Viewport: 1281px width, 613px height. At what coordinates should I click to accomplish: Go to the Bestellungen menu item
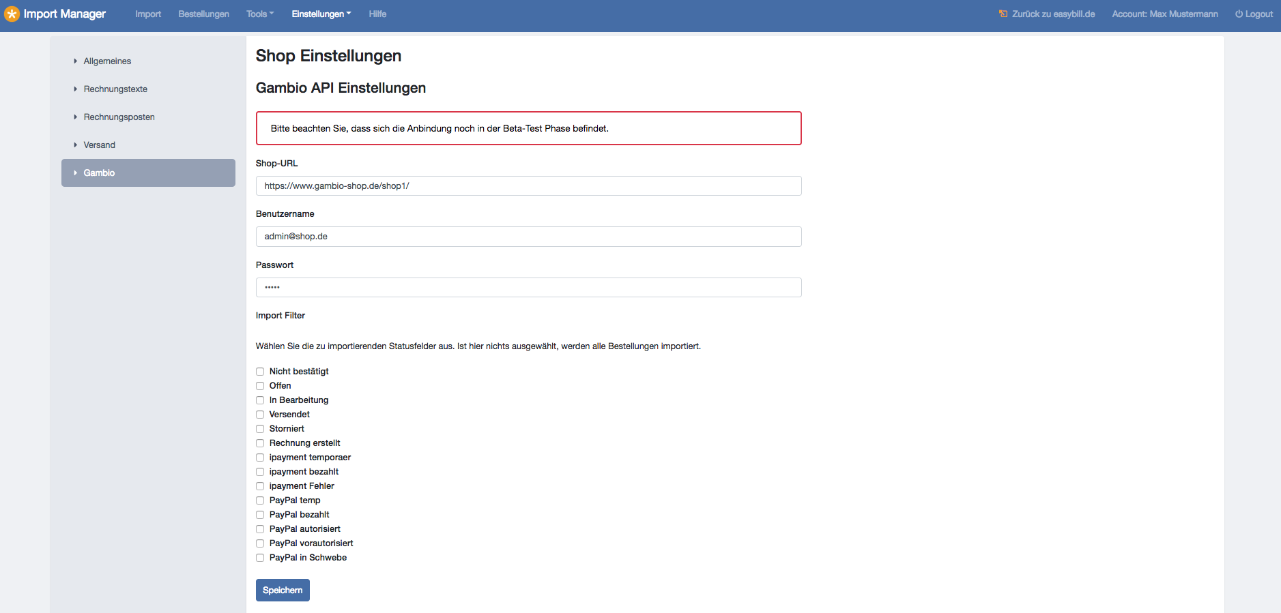[203, 14]
